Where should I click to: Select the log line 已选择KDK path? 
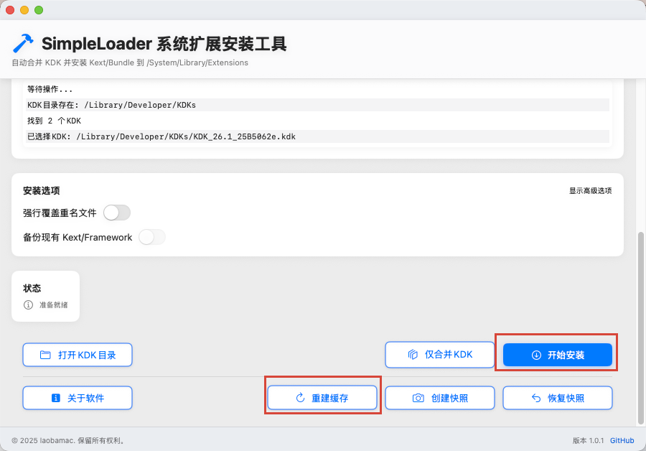pyautogui.click(x=318, y=136)
